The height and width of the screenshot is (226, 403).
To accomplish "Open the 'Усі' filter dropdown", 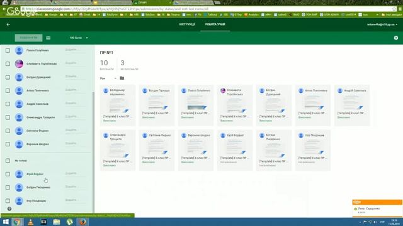I will (x=108, y=78).
